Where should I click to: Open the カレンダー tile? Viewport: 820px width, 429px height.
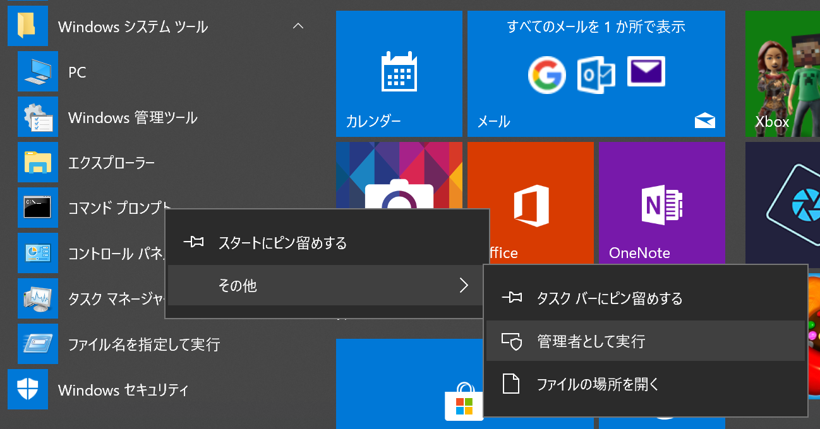tap(399, 74)
